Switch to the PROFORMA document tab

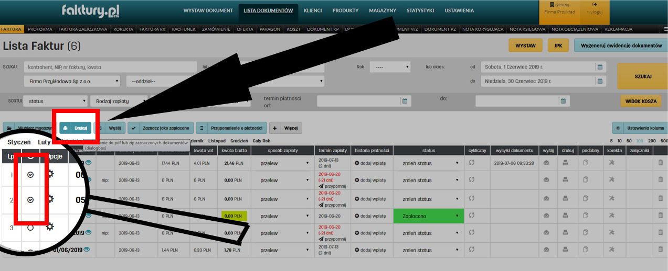coord(40,29)
